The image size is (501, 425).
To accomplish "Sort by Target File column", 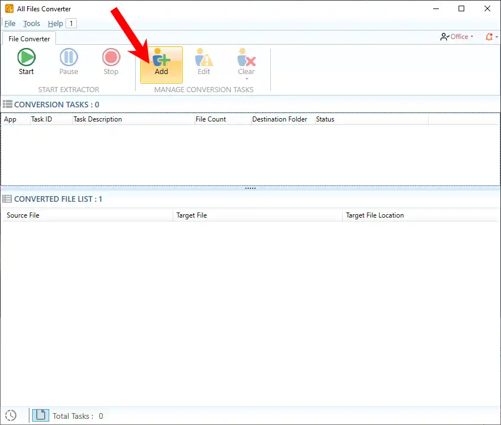I will click(x=257, y=215).
